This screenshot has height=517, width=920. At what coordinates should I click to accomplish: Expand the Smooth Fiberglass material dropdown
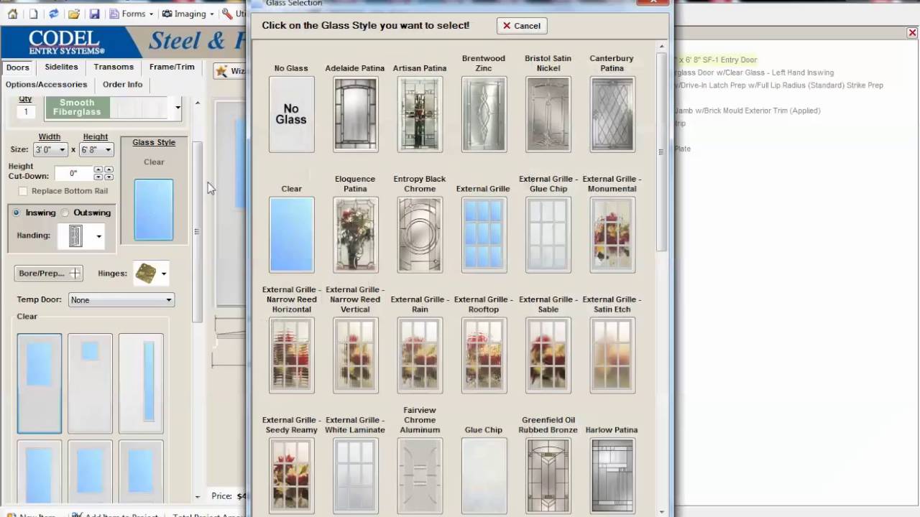(178, 108)
